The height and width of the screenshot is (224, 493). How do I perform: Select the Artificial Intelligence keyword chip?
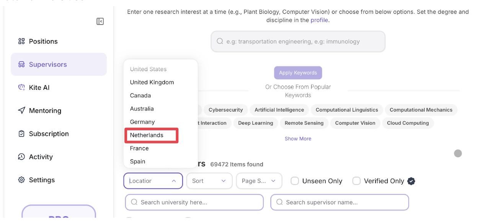click(279, 110)
